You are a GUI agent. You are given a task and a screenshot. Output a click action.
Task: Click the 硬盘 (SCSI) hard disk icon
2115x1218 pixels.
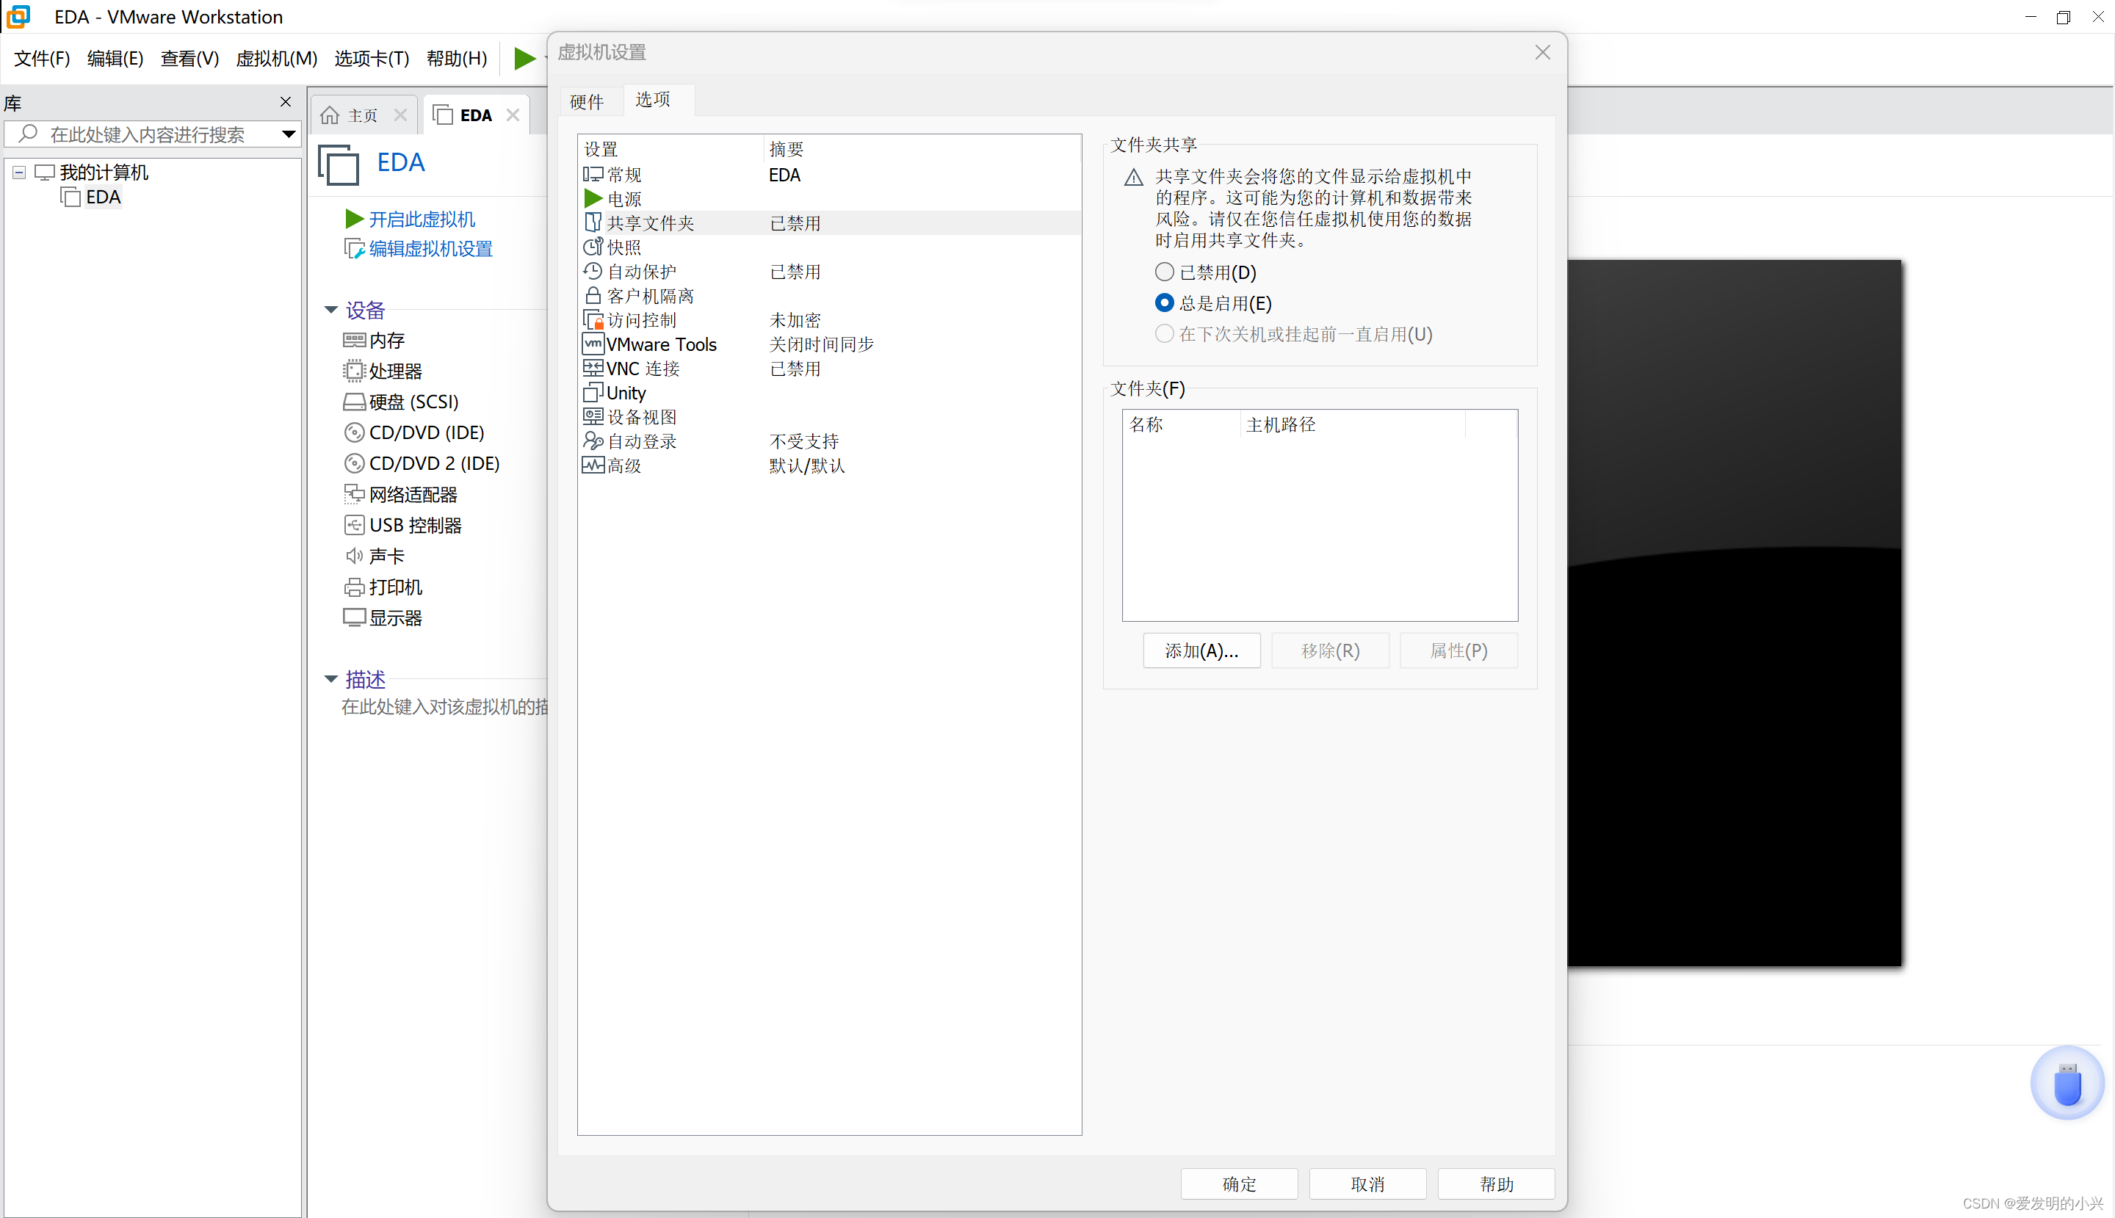tap(354, 402)
